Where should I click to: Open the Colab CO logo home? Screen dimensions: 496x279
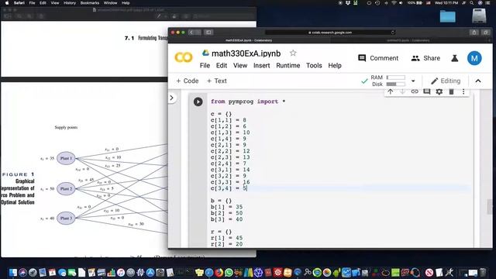(184, 57)
